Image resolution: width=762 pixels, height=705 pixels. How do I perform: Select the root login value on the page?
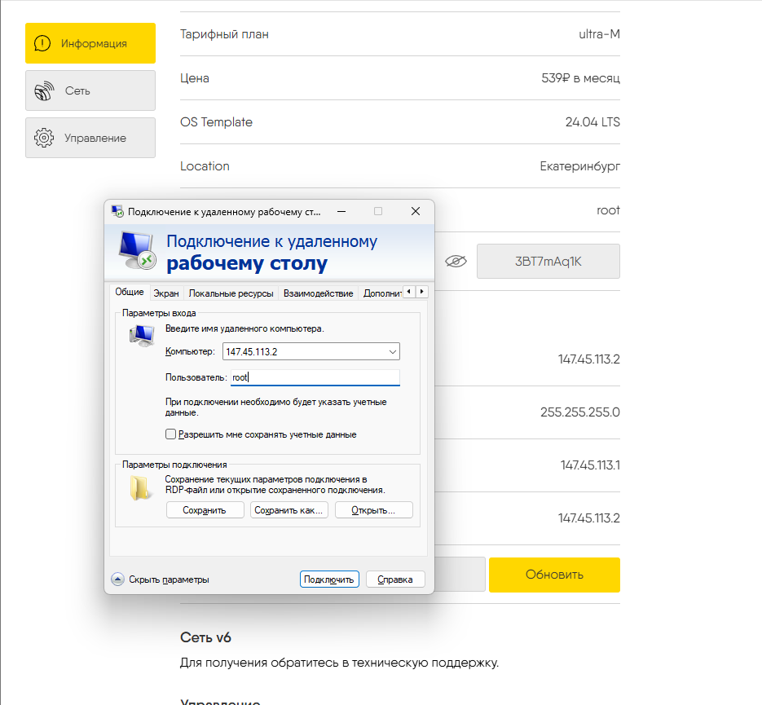(608, 210)
